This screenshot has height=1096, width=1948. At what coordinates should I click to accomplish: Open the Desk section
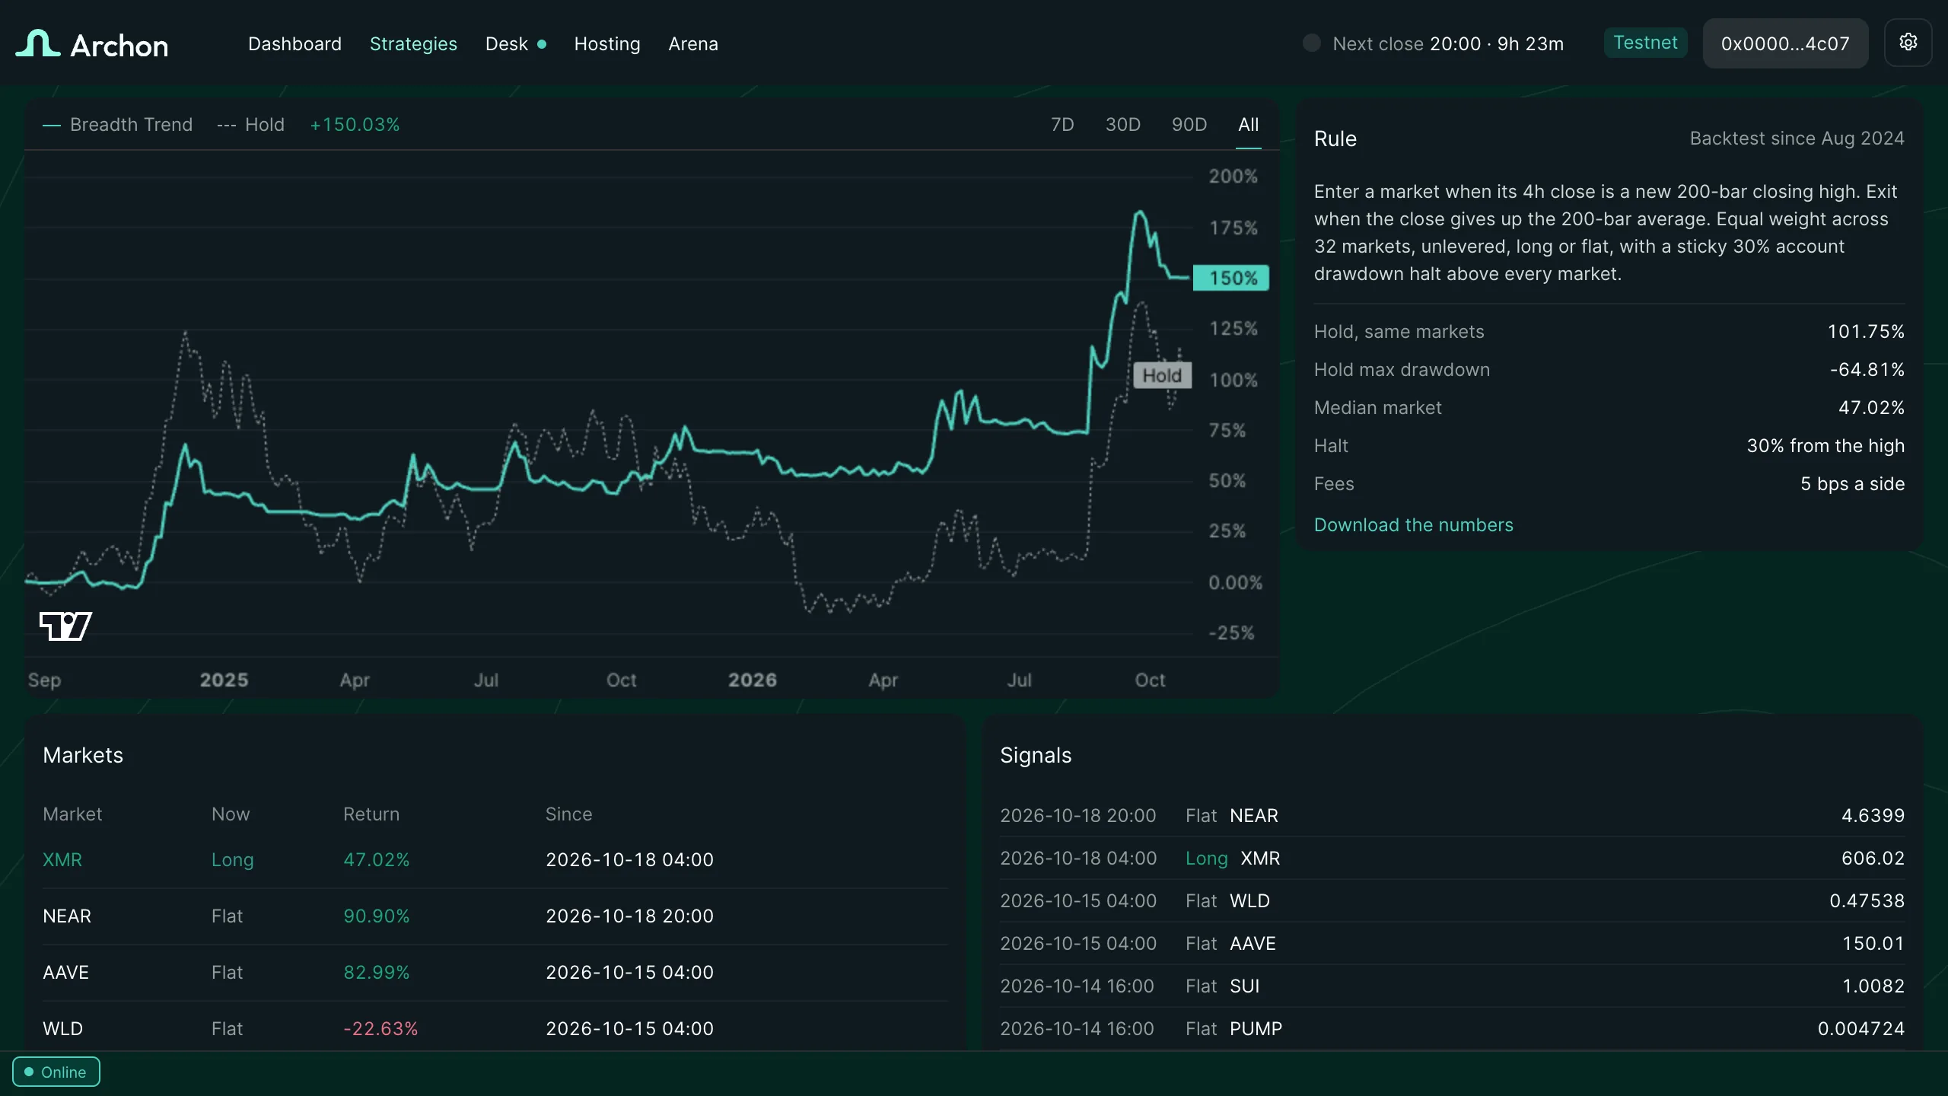tap(507, 44)
